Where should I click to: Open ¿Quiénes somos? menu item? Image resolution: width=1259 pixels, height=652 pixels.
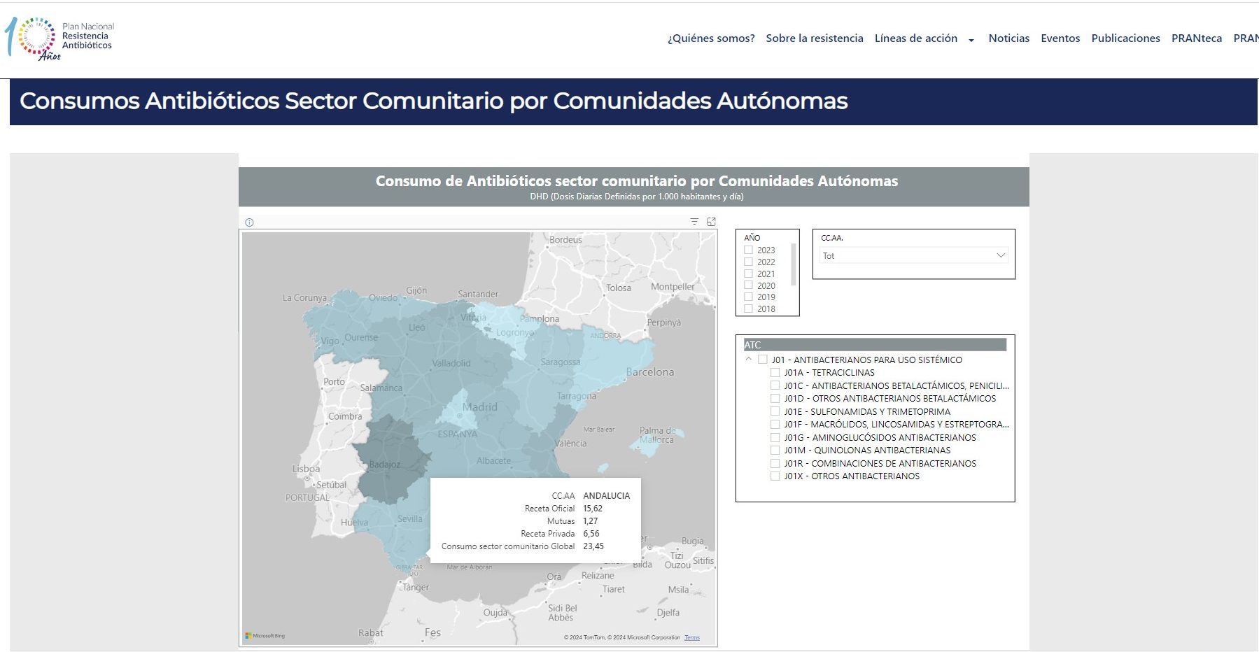click(711, 38)
